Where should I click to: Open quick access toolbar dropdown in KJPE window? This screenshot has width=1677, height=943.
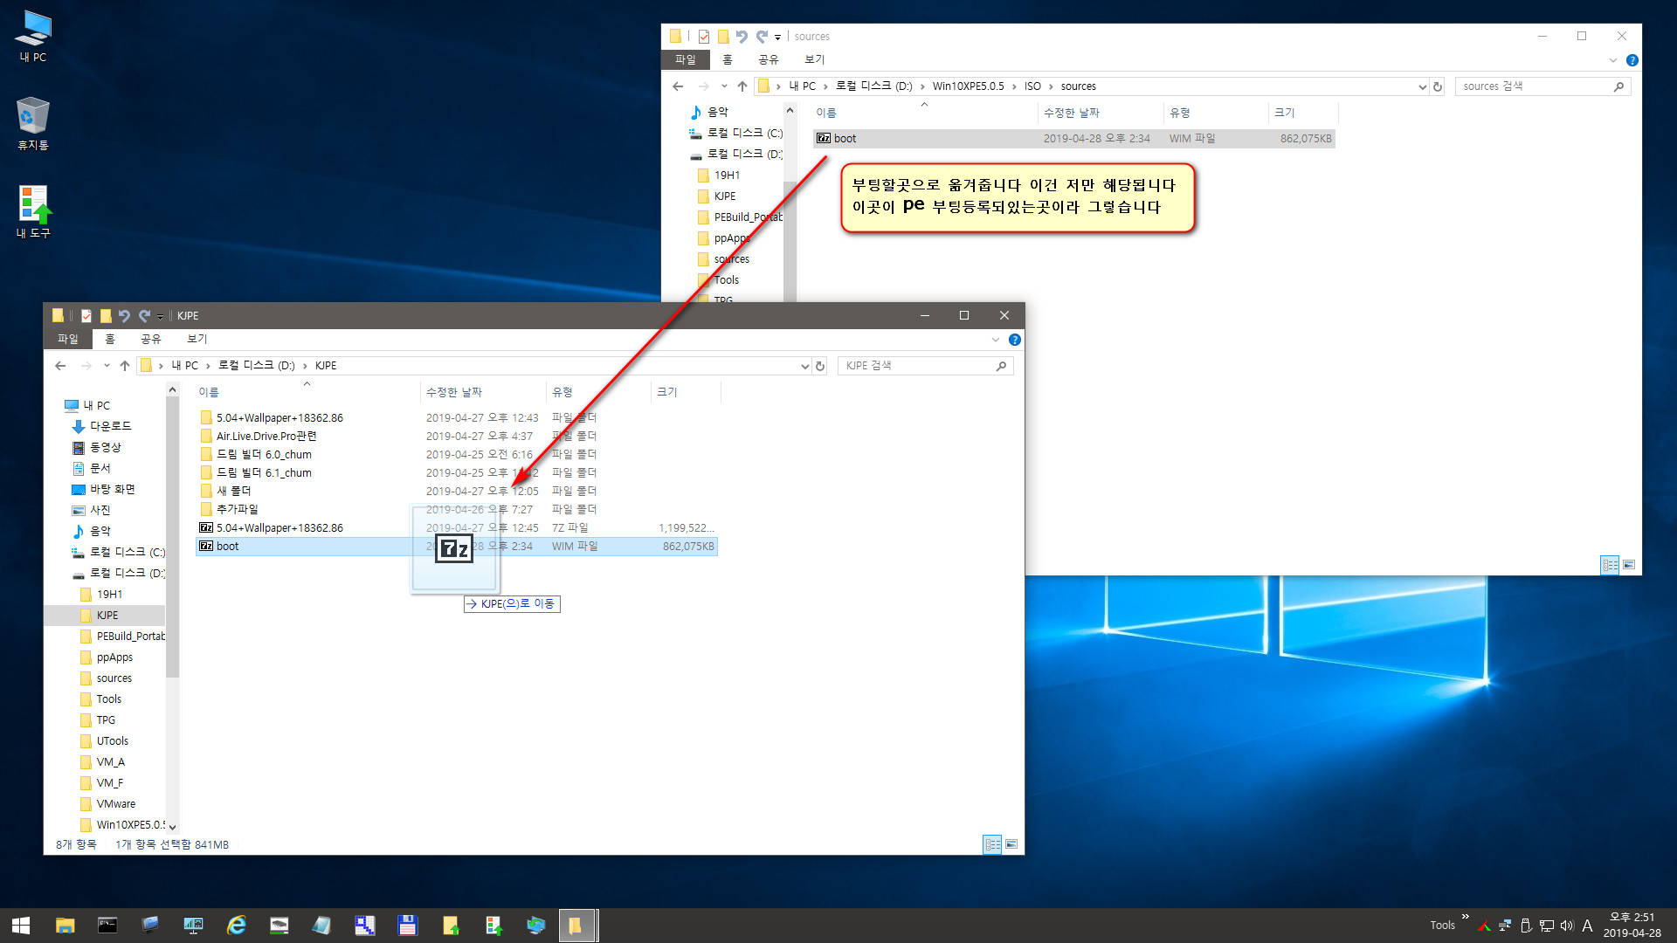[160, 316]
